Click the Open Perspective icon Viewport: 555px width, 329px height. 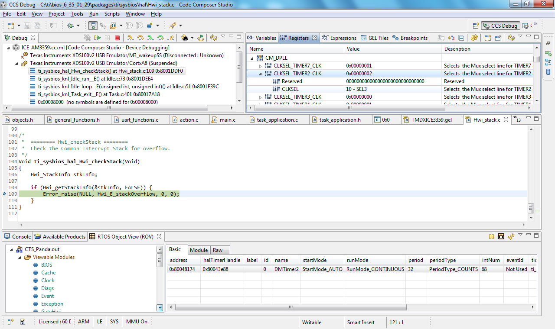[x=476, y=26]
